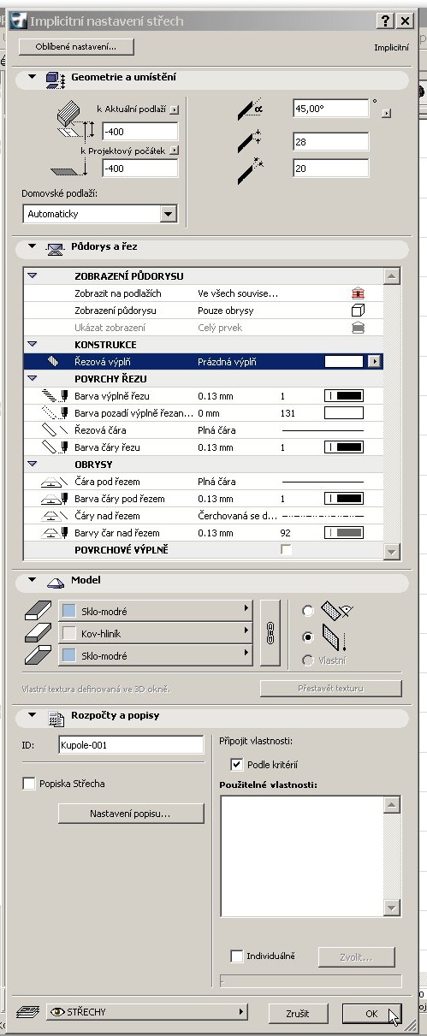Click the Barva výplně řezu pen swatch
Screen dimensions: 427x1036
pos(344,396)
